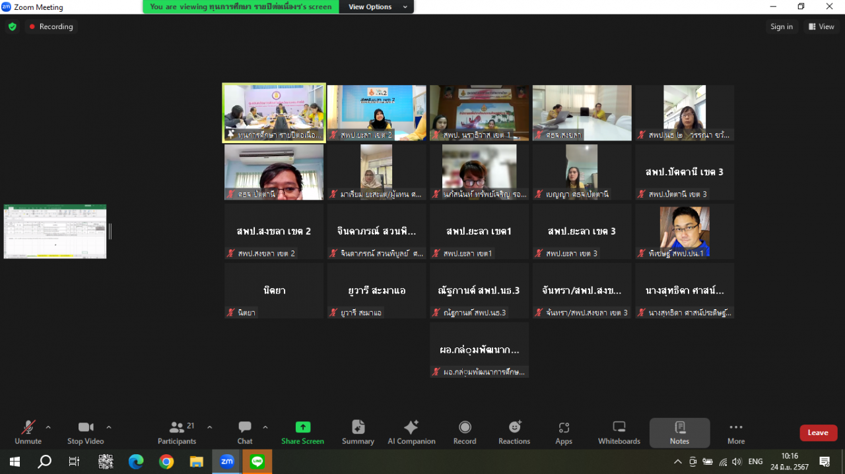Open Zoom Apps
Image resolution: width=845 pixels, height=474 pixels.
point(564,432)
